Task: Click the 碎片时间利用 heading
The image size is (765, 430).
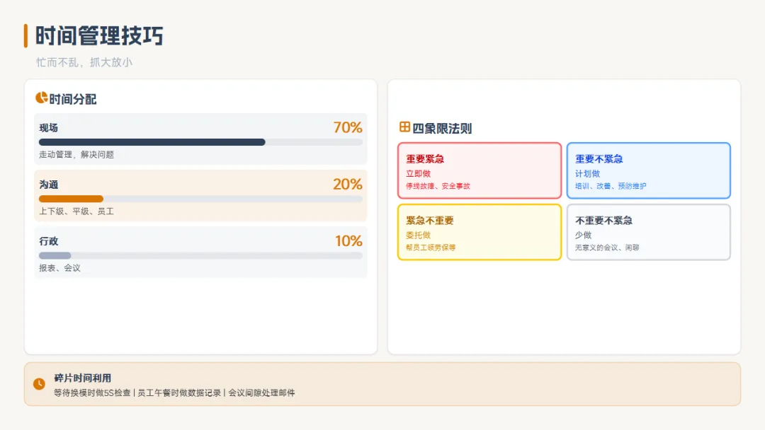Action: (x=83, y=378)
